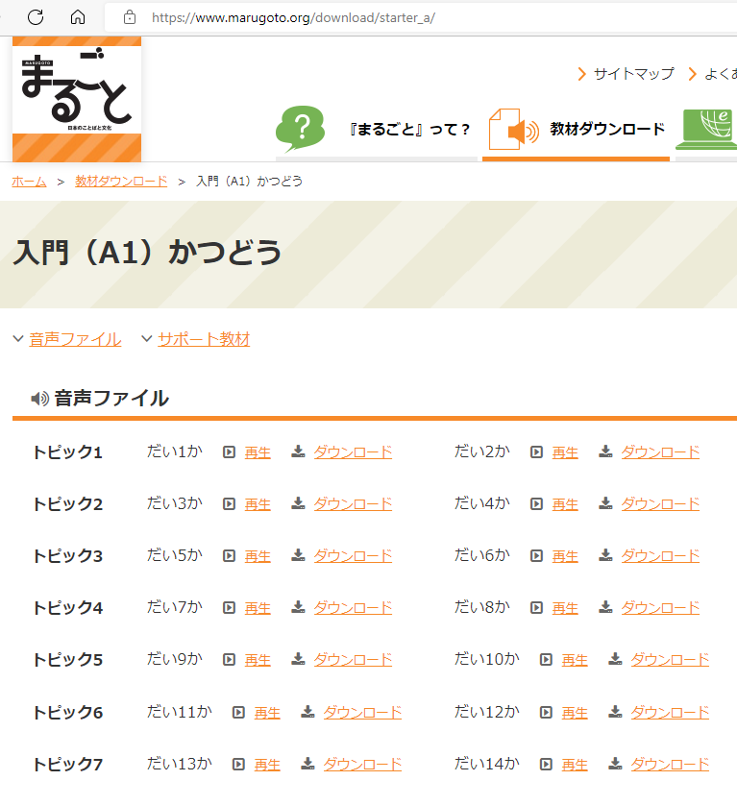This screenshot has height=805, width=737.
Task: Click the orange arrow before サイトマップ
Action: pyautogui.click(x=581, y=74)
